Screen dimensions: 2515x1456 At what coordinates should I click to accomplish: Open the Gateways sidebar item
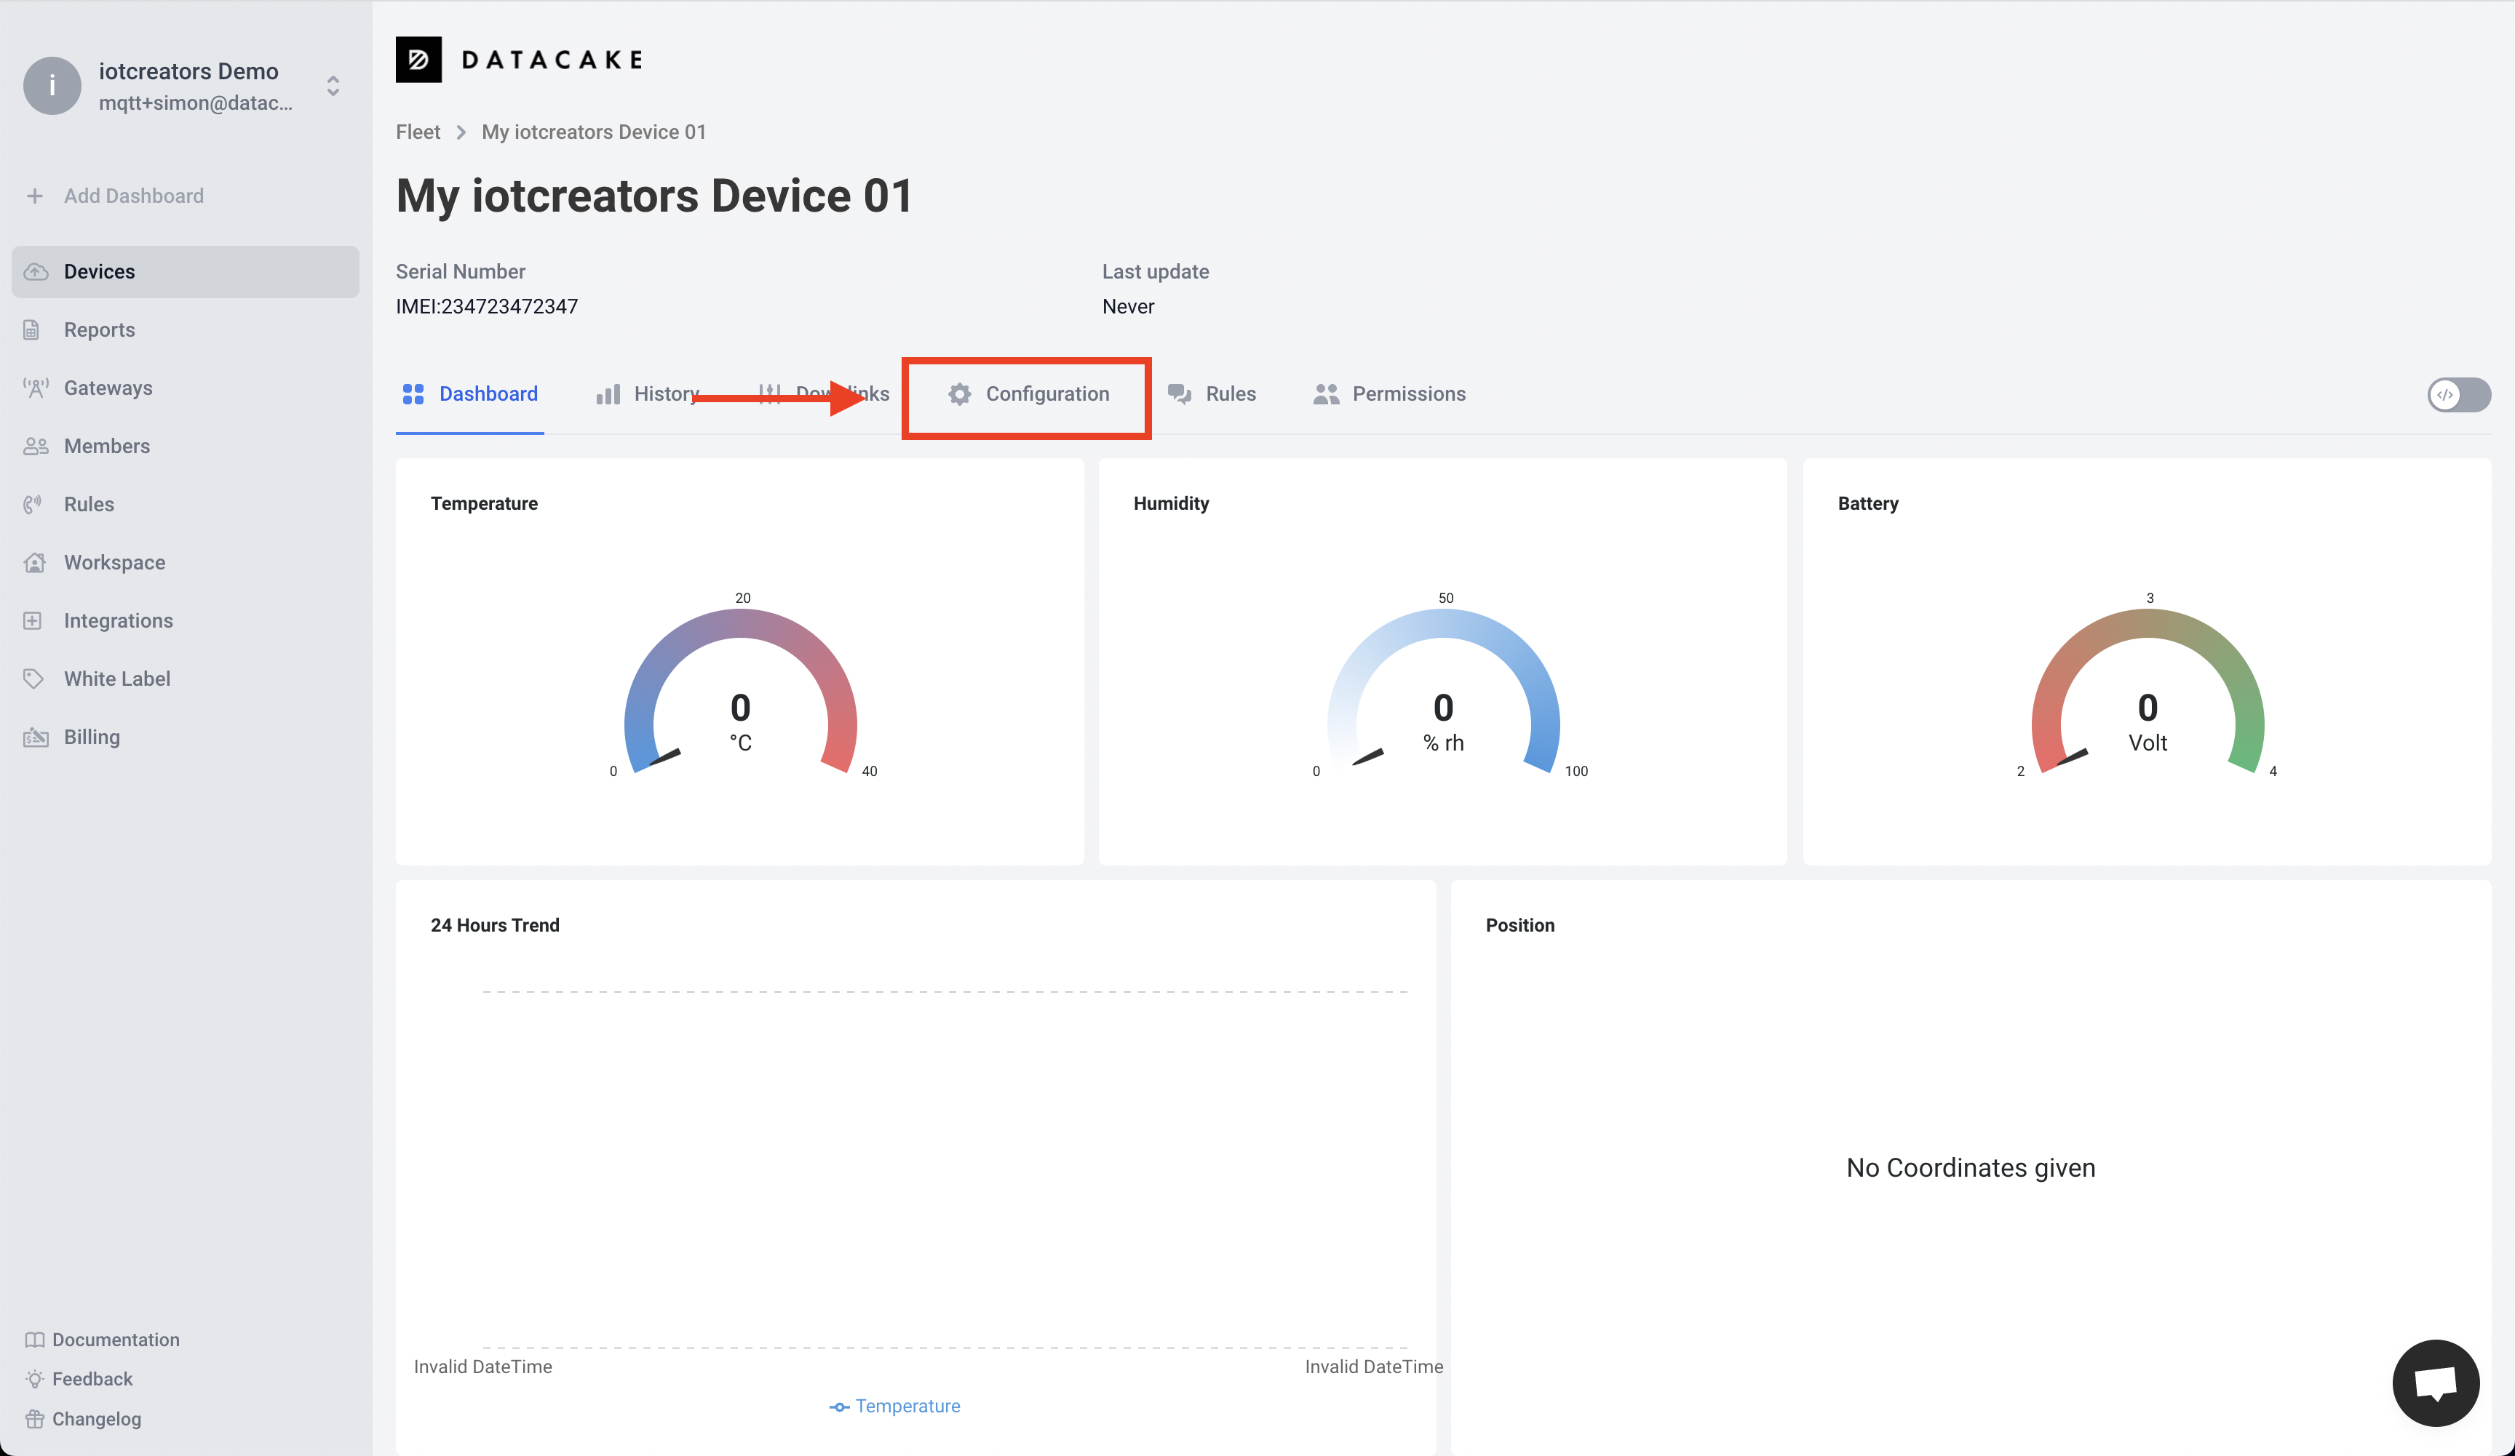click(x=186, y=388)
